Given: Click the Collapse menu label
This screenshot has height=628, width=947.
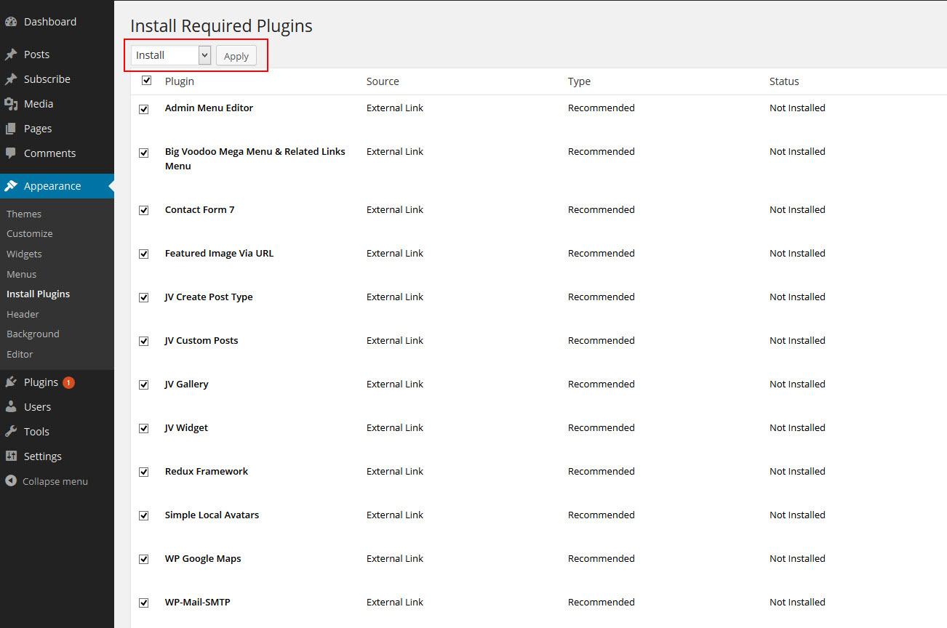Looking at the screenshot, I should [55, 481].
